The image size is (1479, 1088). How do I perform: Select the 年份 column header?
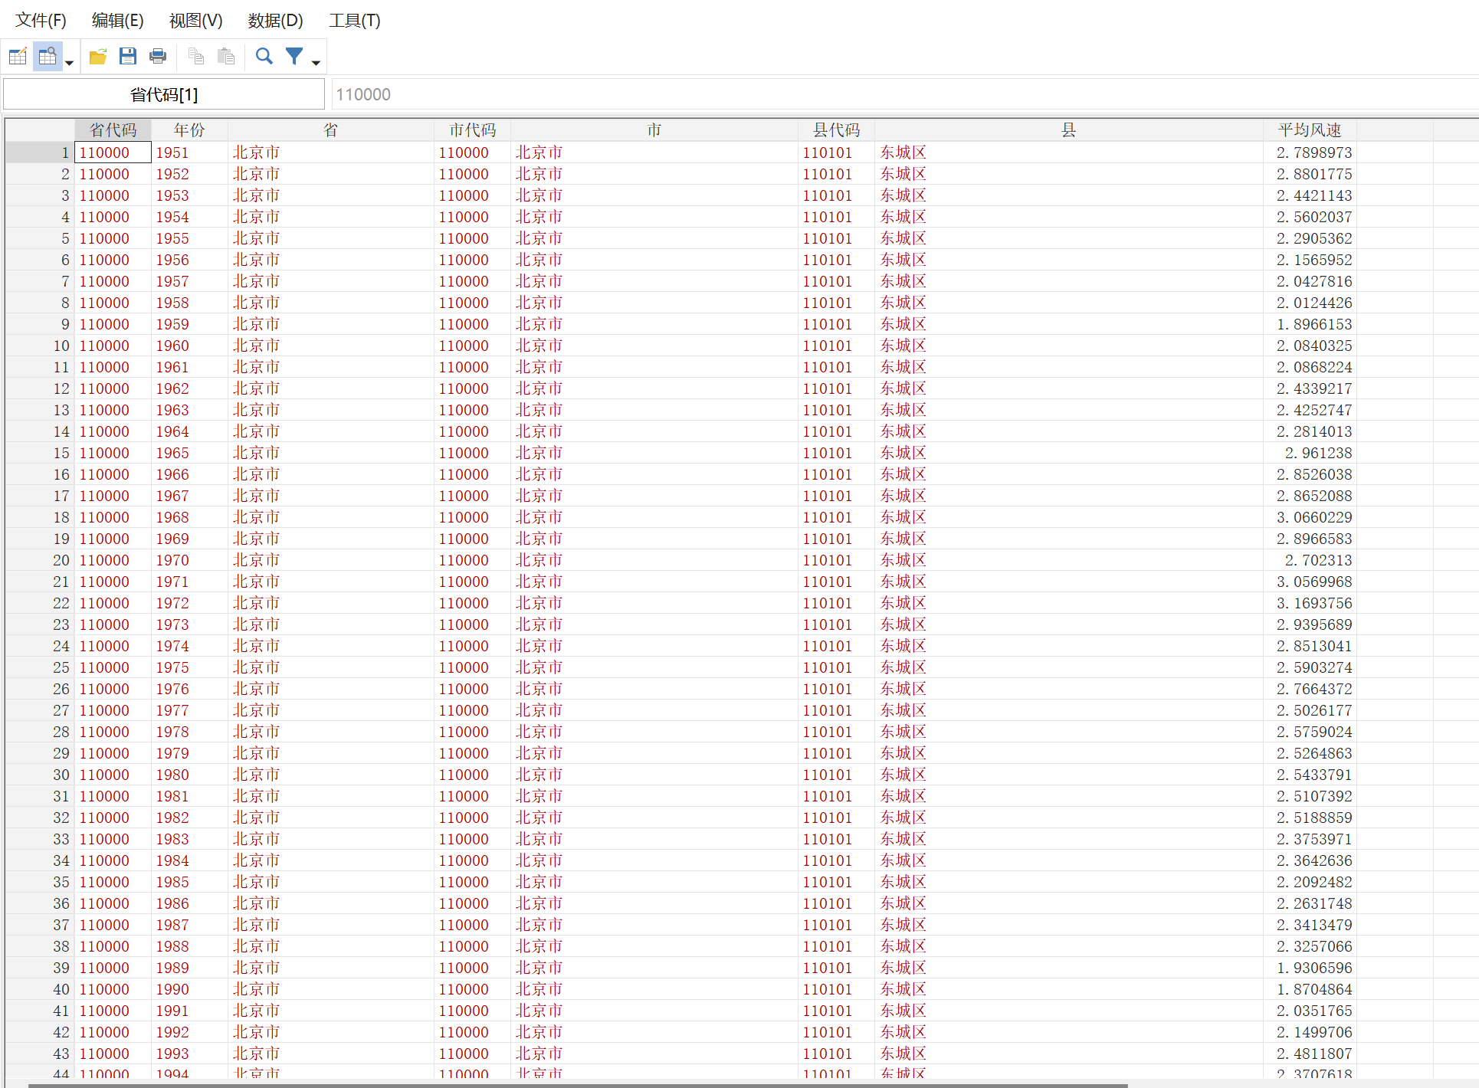click(x=189, y=129)
